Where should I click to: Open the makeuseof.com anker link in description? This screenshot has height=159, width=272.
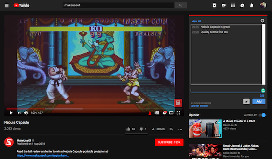43,155
